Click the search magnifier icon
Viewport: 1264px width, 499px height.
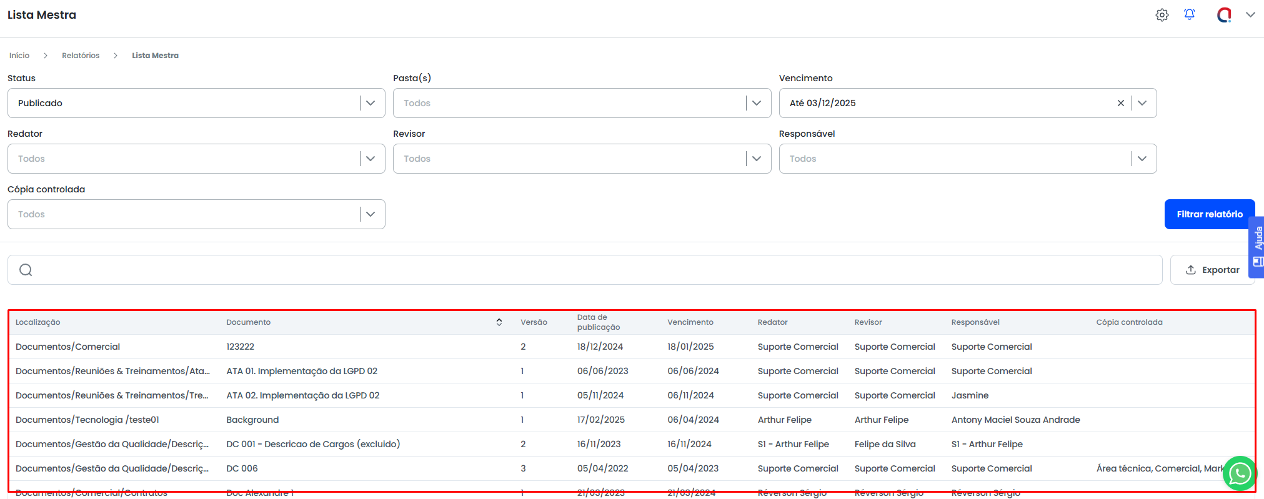pos(26,270)
